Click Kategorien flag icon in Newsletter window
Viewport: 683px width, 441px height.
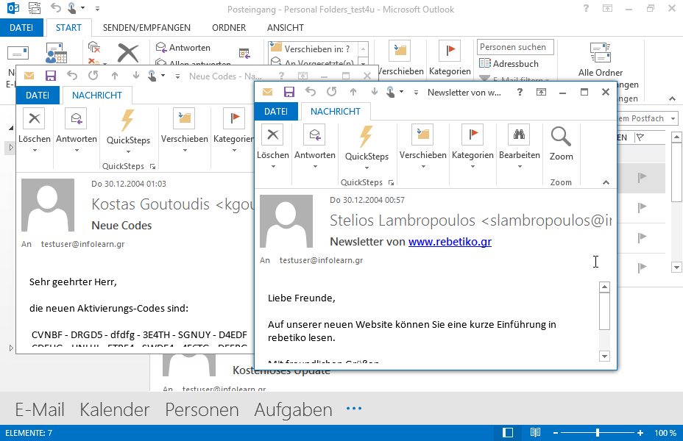click(x=473, y=135)
